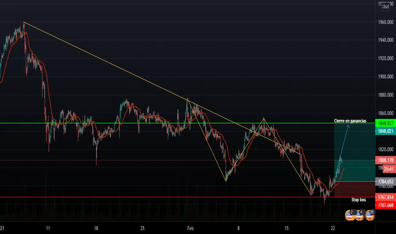The width and height of the screenshot is (396, 234).
Task: Click the 1848.021 take-profit price label
Action: click(385, 131)
